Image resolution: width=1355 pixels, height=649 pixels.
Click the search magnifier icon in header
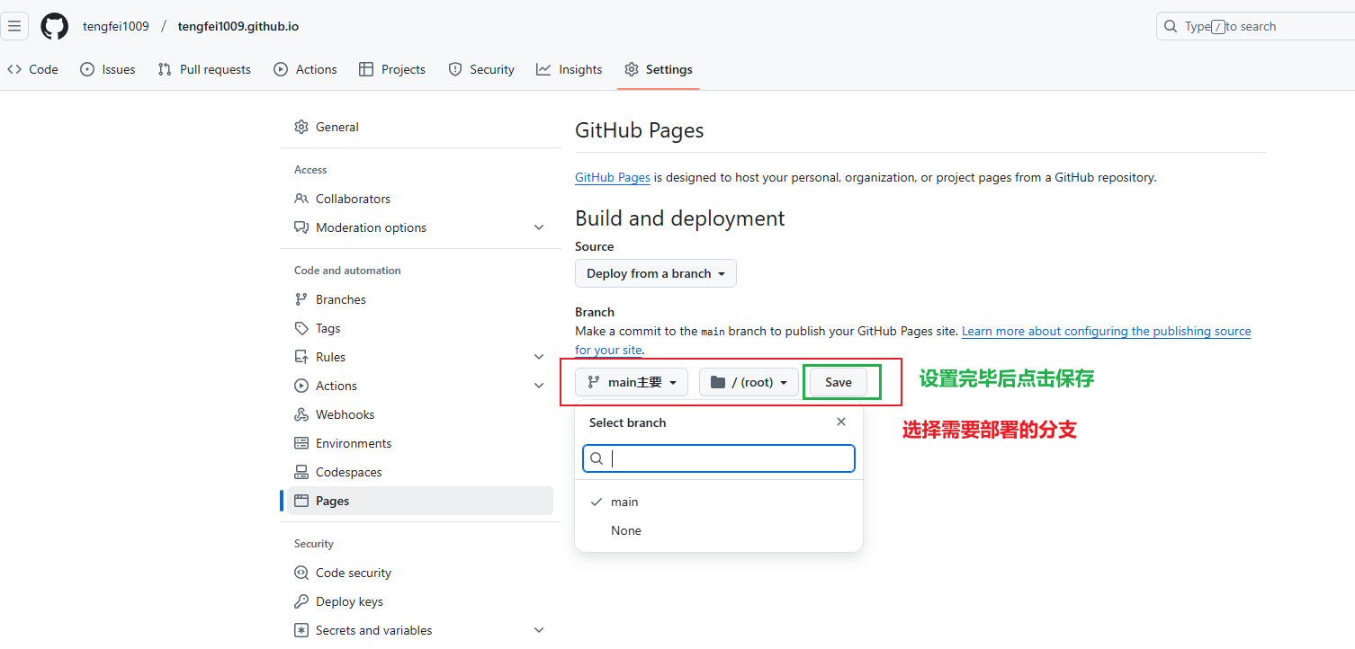point(1171,26)
